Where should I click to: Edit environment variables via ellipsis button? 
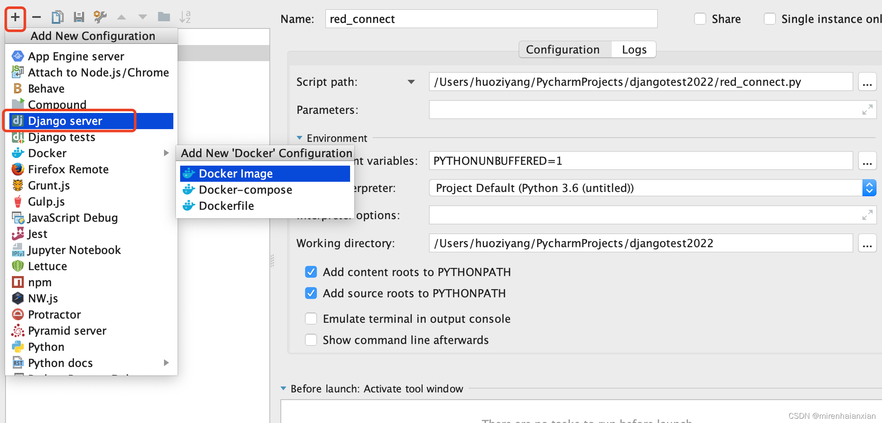[867, 161]
